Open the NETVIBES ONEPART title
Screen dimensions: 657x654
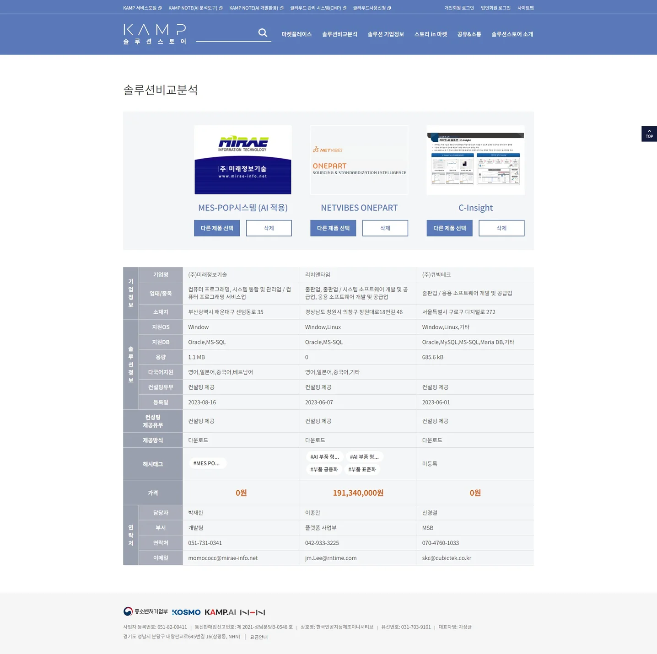coord(359,208)
